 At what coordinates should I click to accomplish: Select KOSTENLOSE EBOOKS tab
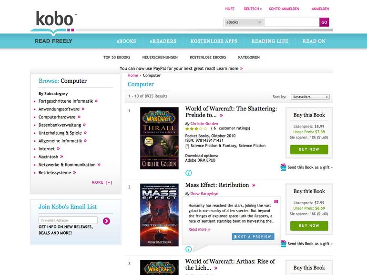[x=208, y=57]
